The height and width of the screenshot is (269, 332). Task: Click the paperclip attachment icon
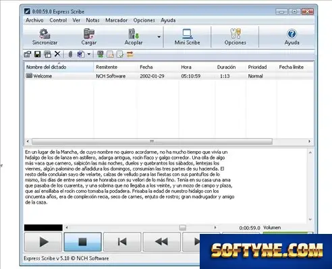[70, 54]
